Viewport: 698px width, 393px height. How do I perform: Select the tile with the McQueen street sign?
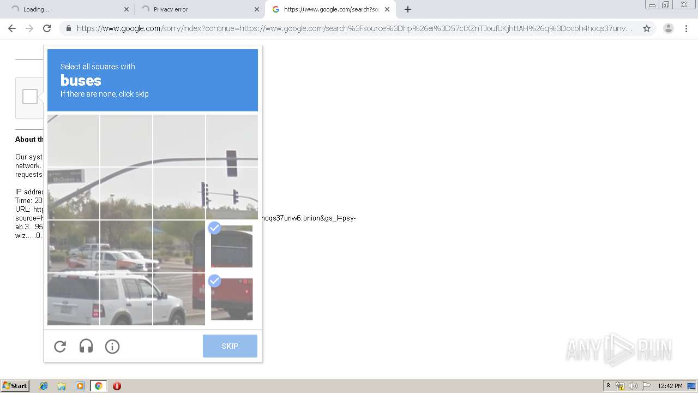click(73, 193)
